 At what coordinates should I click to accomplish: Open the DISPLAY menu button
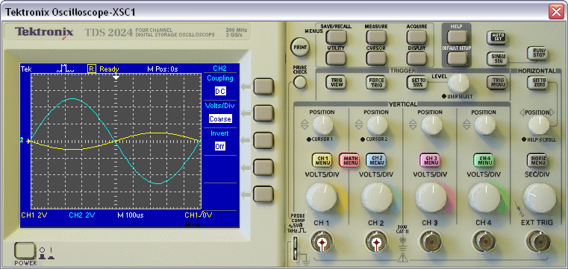(x=416, y=58)
